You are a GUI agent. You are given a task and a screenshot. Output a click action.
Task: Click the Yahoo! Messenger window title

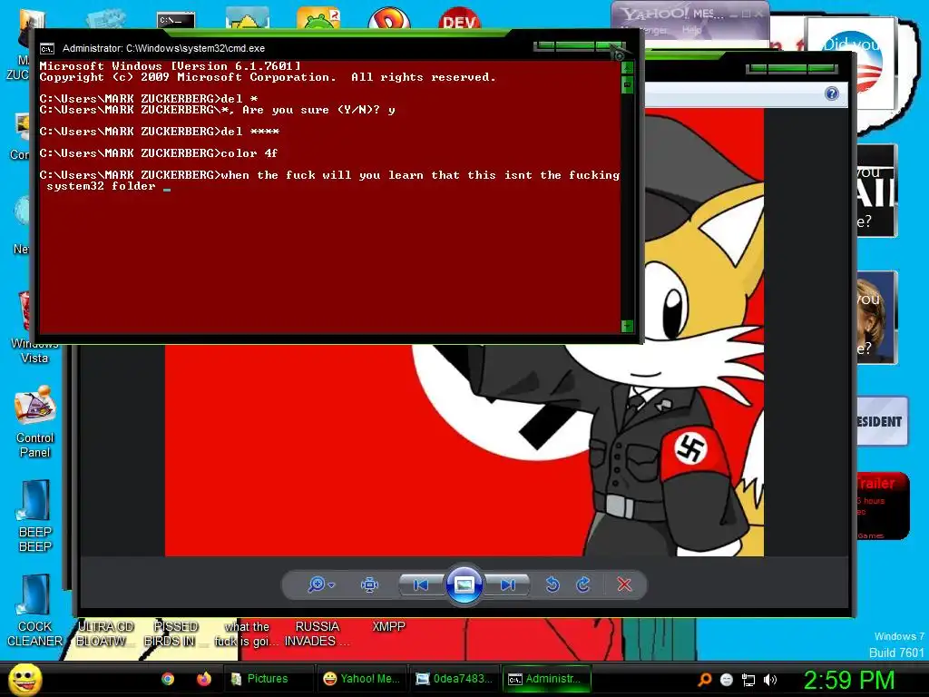[672, 13]
